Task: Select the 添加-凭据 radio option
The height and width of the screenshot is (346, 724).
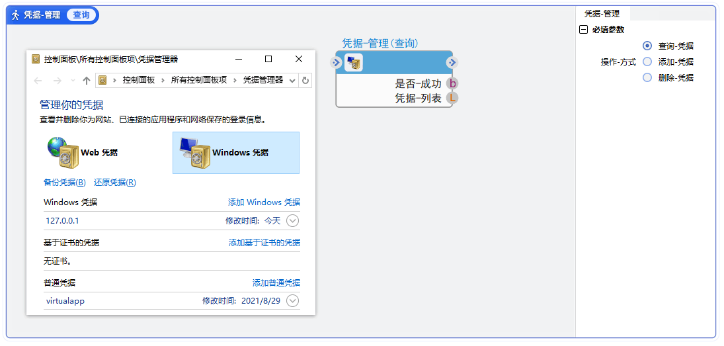Action: tap(647, 62)
